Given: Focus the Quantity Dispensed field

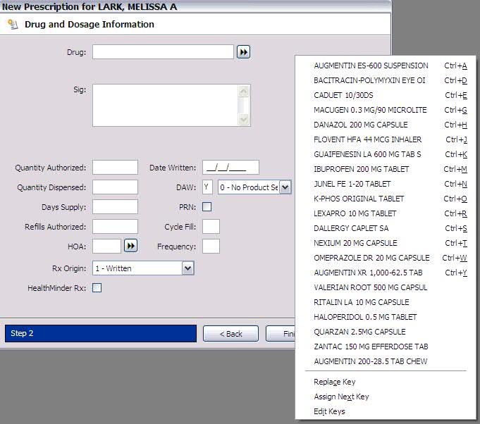Looking at the screenshot, I should (115, 187).
